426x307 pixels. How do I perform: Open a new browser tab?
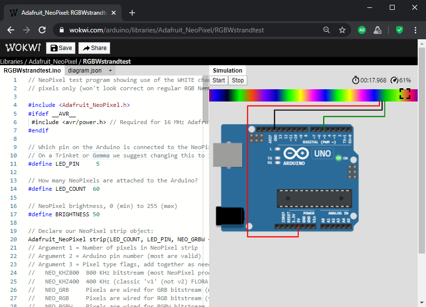pyautogui.click(x=132, y=13)
